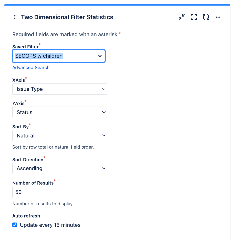Click the minimize gadget arrows icon
The image size is (235, 241).
click(x=182, y=17)
